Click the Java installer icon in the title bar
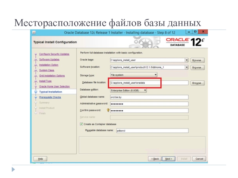The height and width of the screenshot is (178, 238). pos(34,33)
